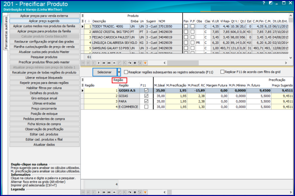Sort by Descrição column header
295x196 pixels.
click(111, 21)
